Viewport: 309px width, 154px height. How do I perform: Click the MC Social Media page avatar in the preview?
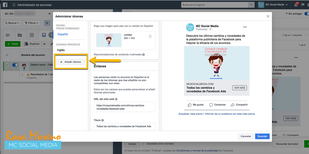pyautogui.click(x=190, y=27)
